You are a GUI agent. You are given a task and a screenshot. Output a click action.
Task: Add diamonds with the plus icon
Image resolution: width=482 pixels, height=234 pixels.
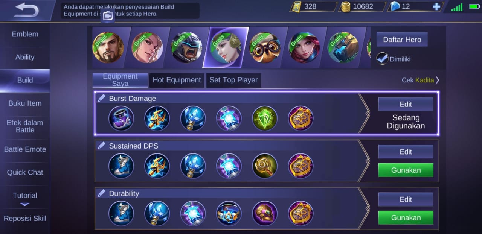[x=436, y=6]
